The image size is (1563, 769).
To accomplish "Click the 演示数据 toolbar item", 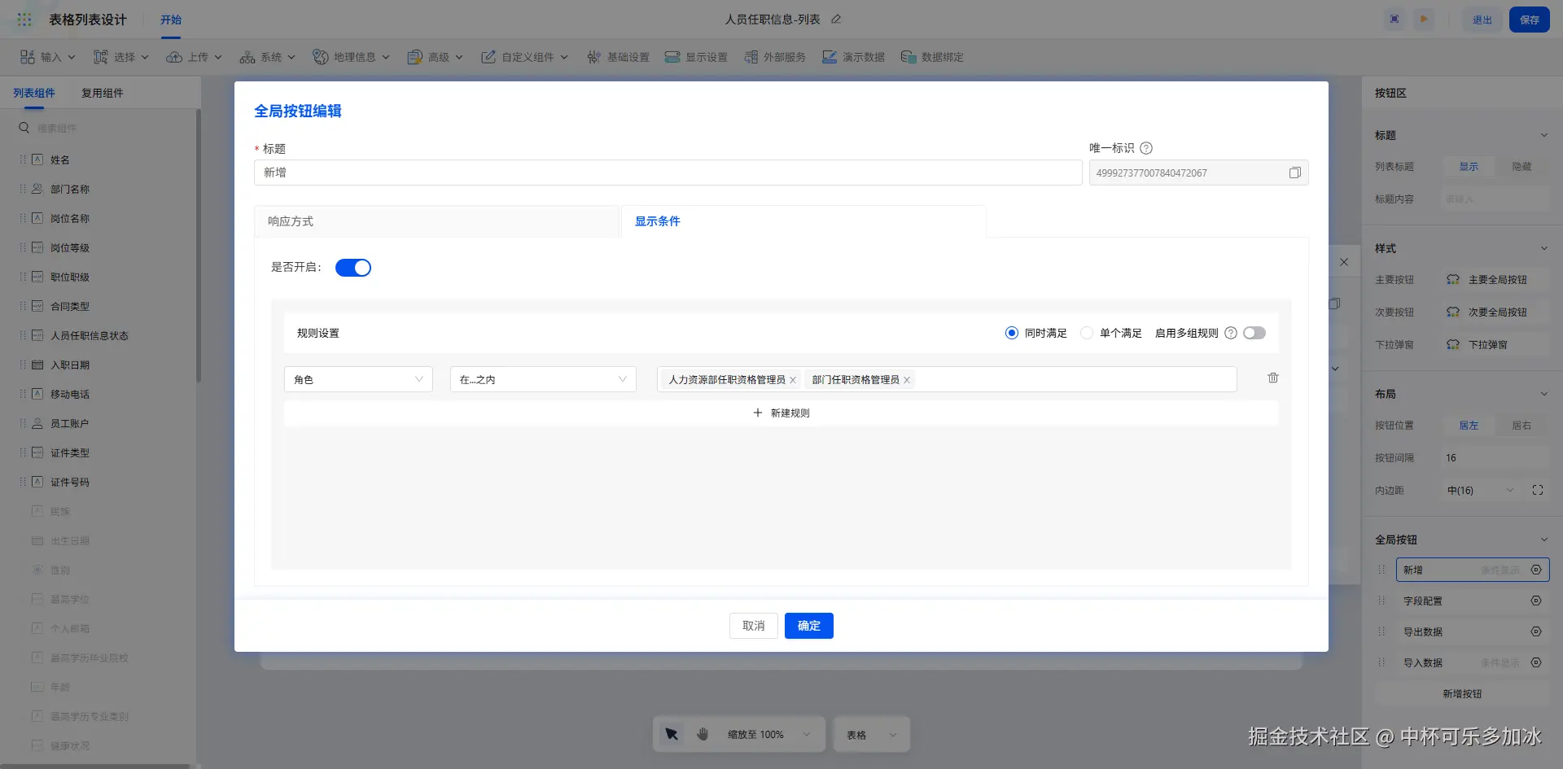I will click(853, 57).
